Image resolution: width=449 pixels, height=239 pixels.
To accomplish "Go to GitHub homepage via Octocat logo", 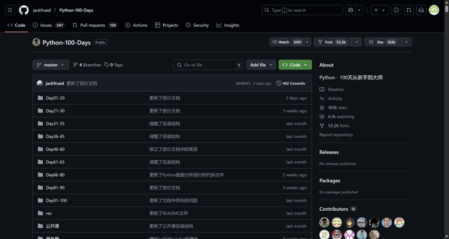I will click(x=24, y=10).
